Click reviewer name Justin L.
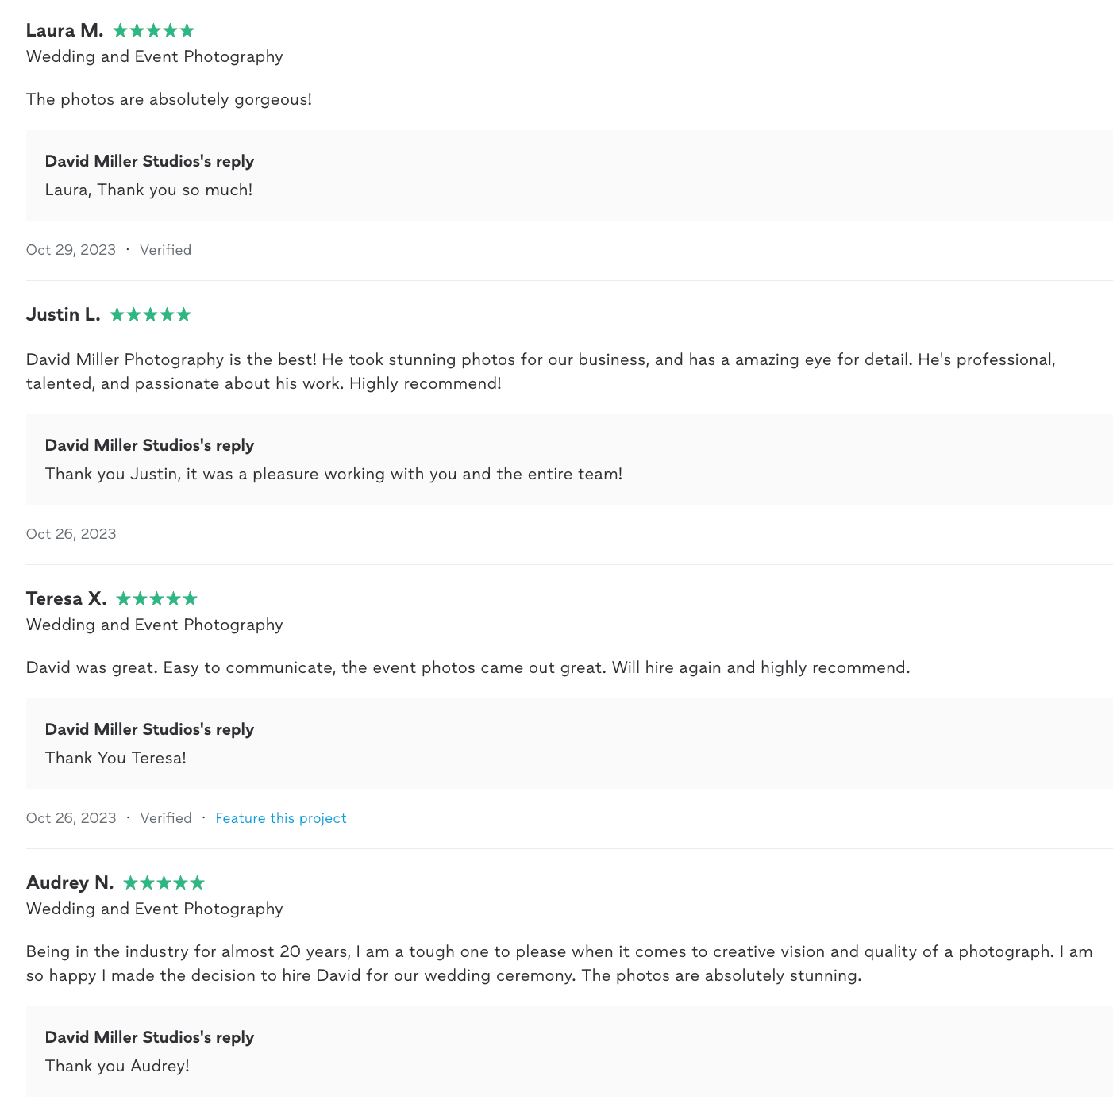The width and height of the screenshot is (1113, 1111). pyautogui.click(x=63, y=315)
